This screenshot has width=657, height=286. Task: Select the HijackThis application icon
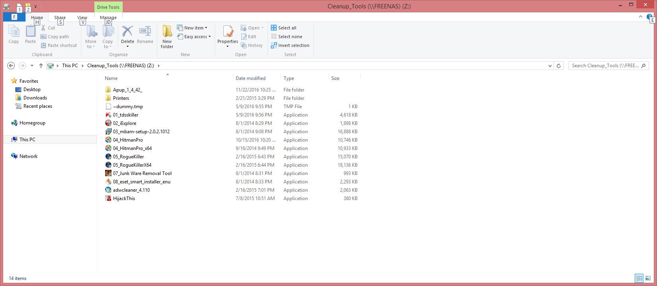click(x=108, y=198)
